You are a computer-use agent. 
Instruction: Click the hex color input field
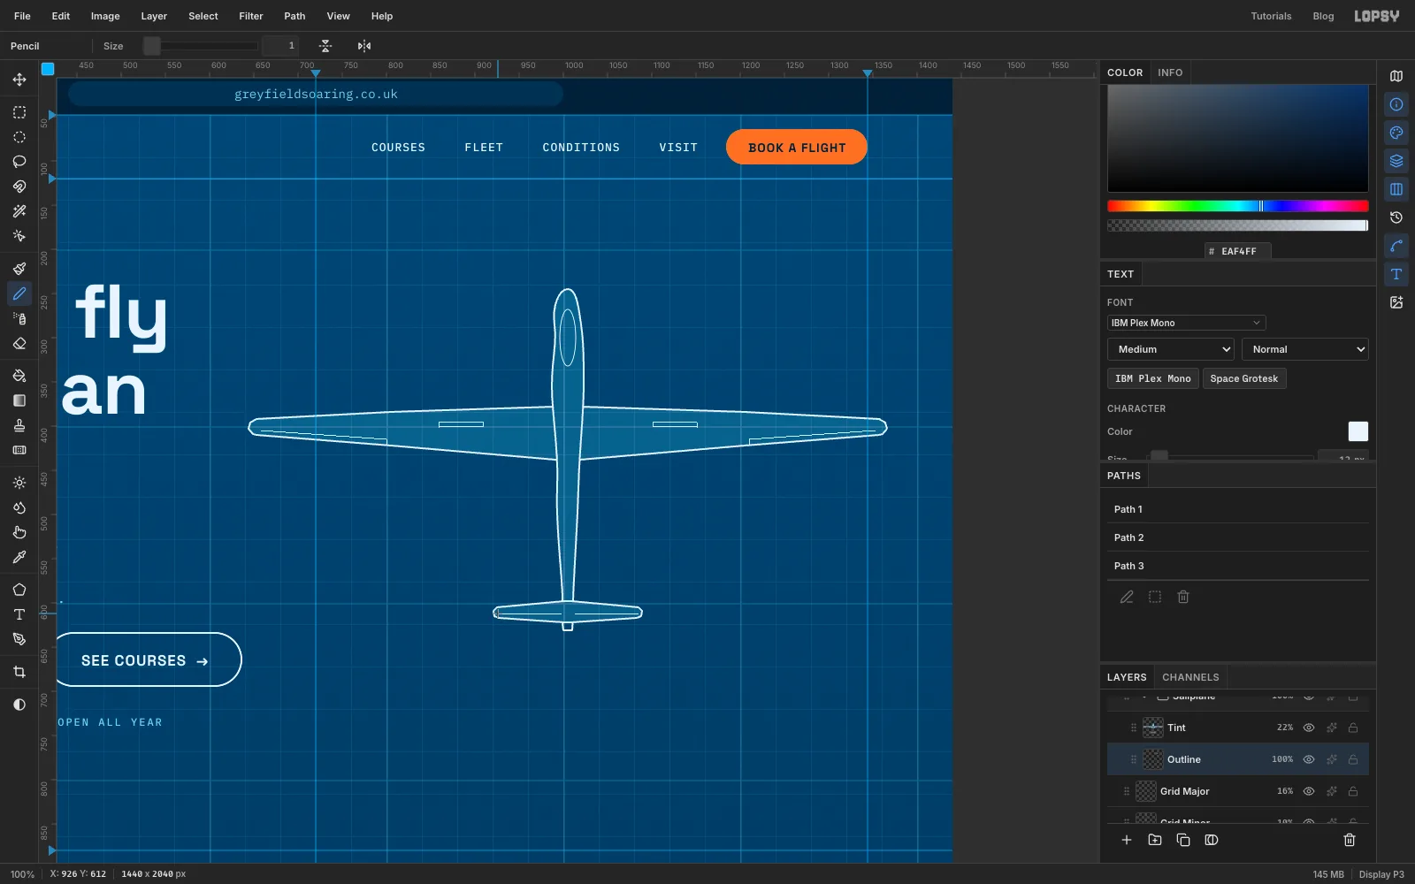(1238, 251)
